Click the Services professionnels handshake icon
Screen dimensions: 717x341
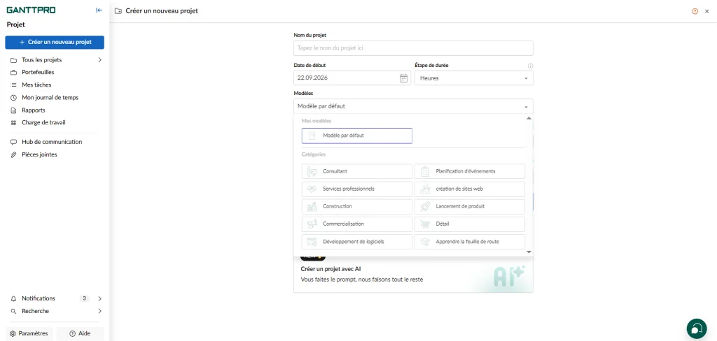pyautogui.click(x=312, y=189)
